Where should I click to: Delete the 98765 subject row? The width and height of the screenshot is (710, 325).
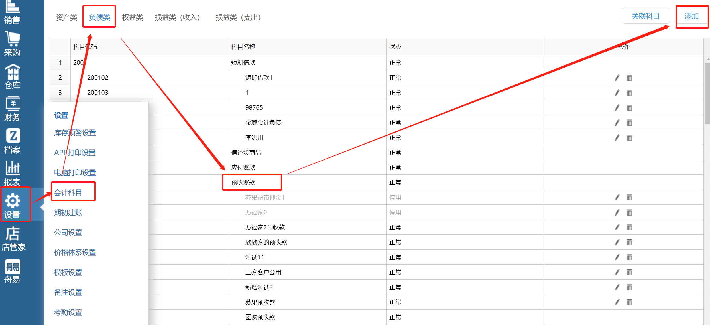pos(629,107)
